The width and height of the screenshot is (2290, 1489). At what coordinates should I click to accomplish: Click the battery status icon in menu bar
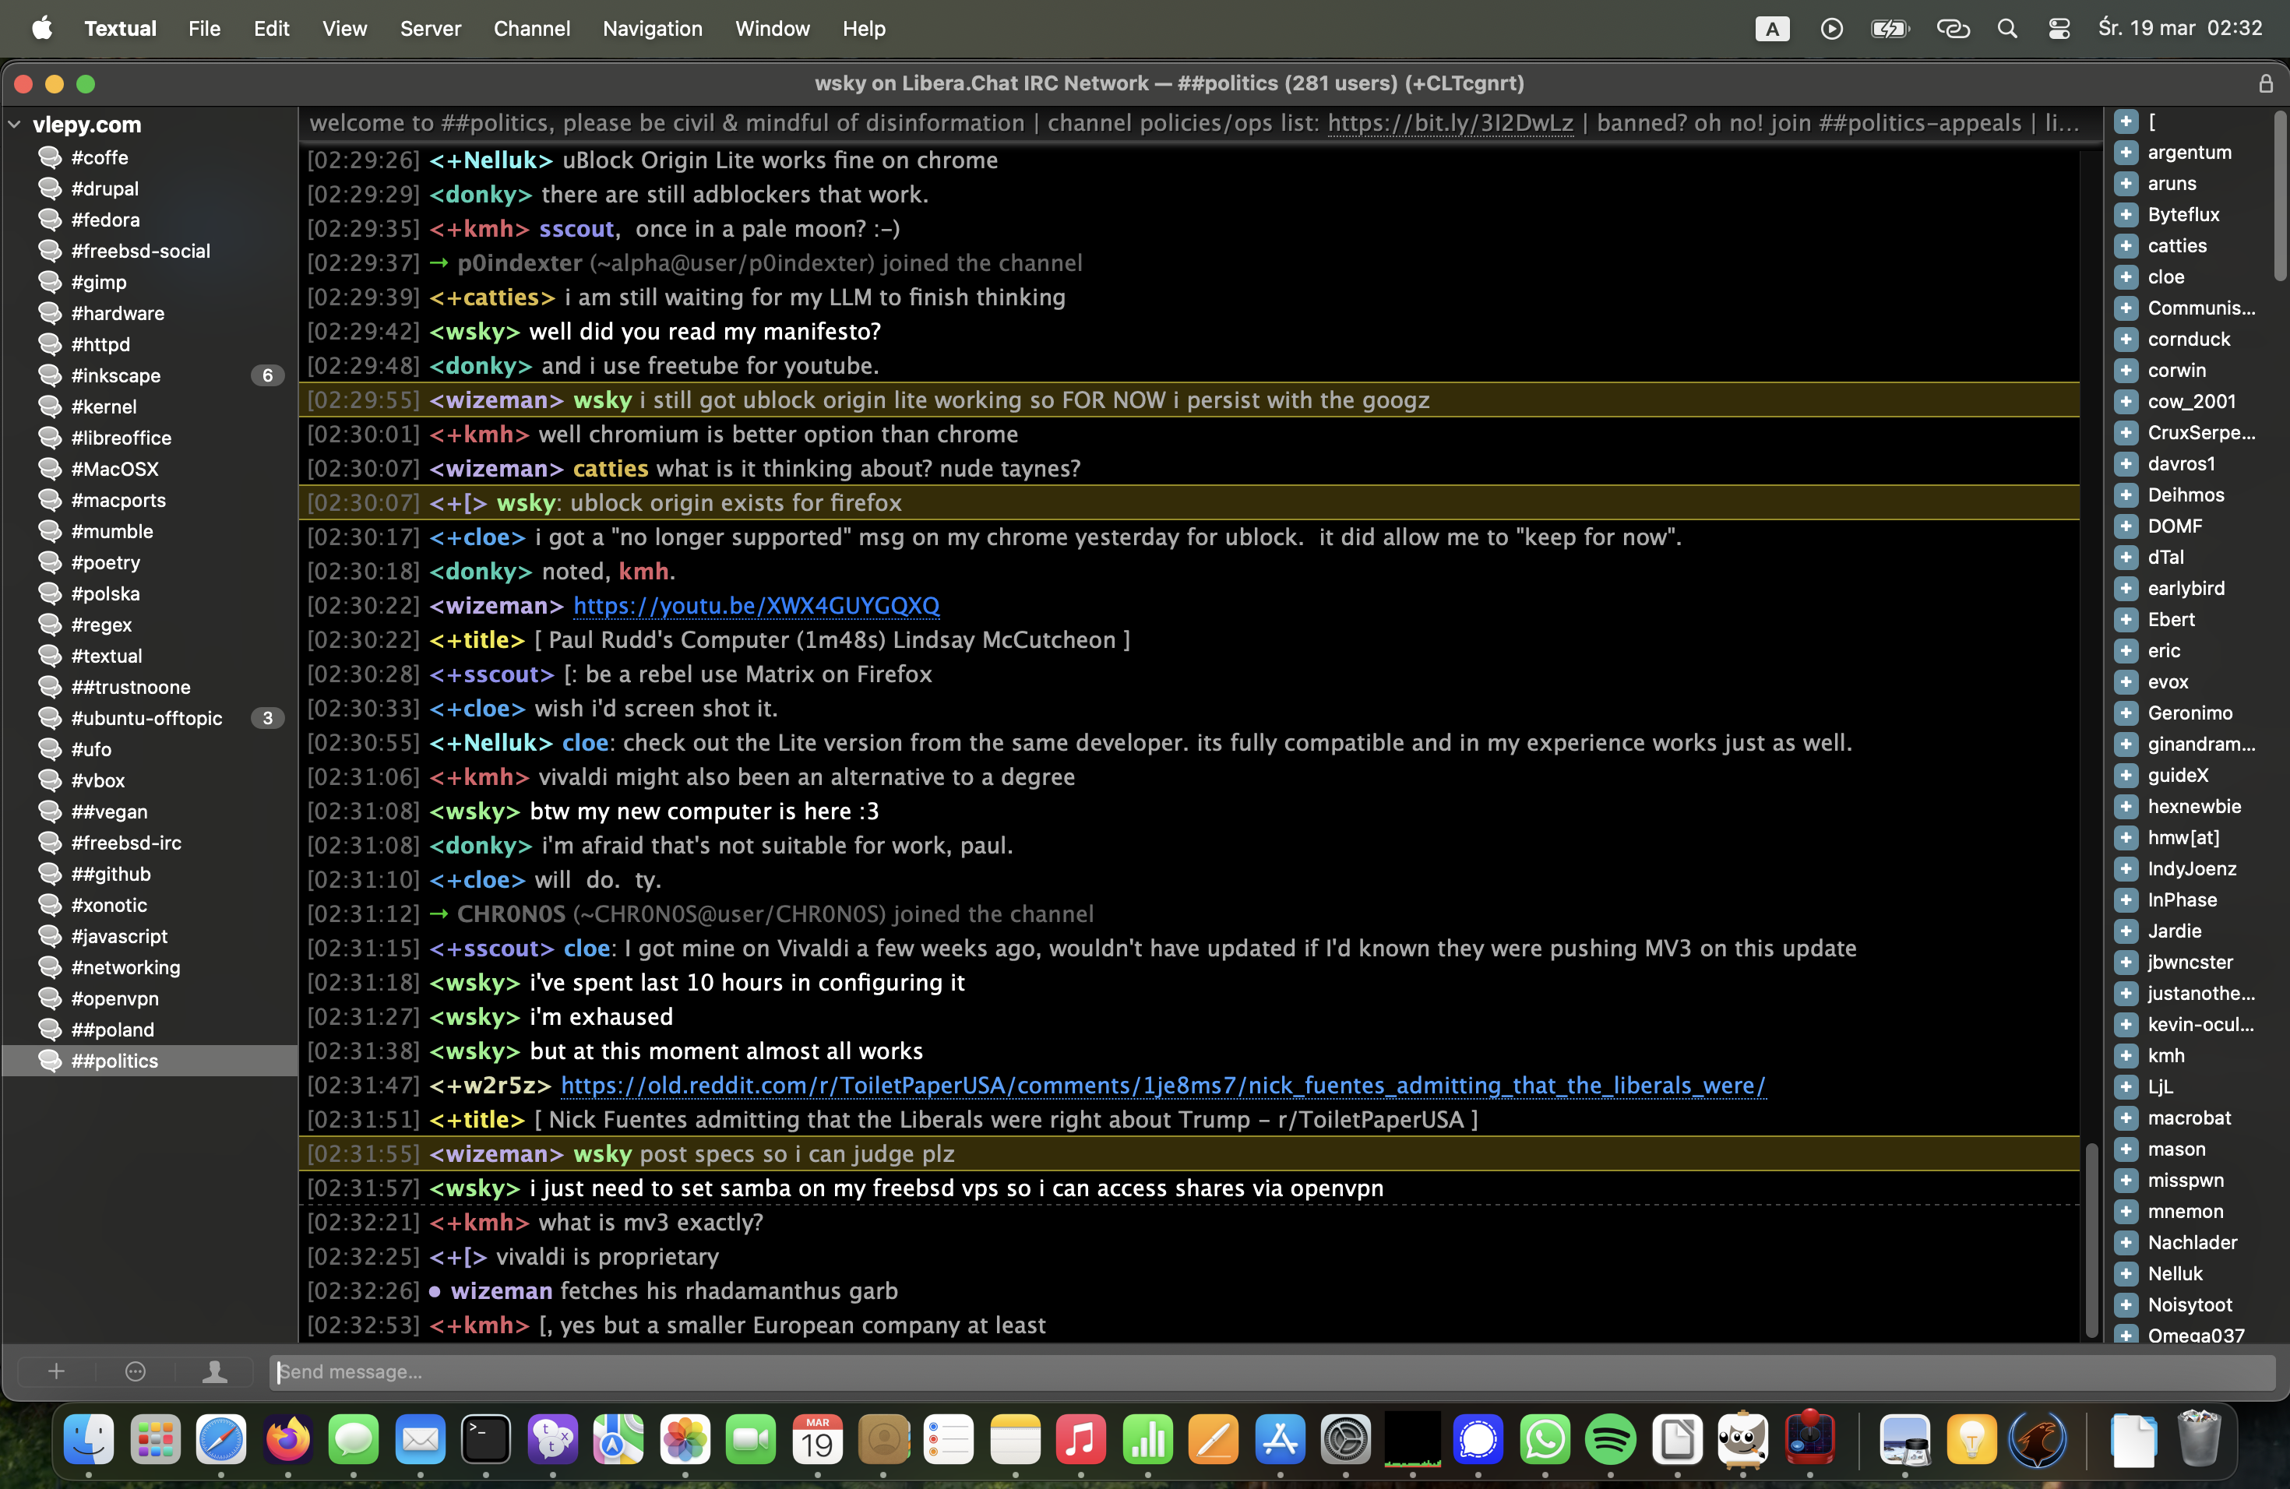coord(1889,29)
